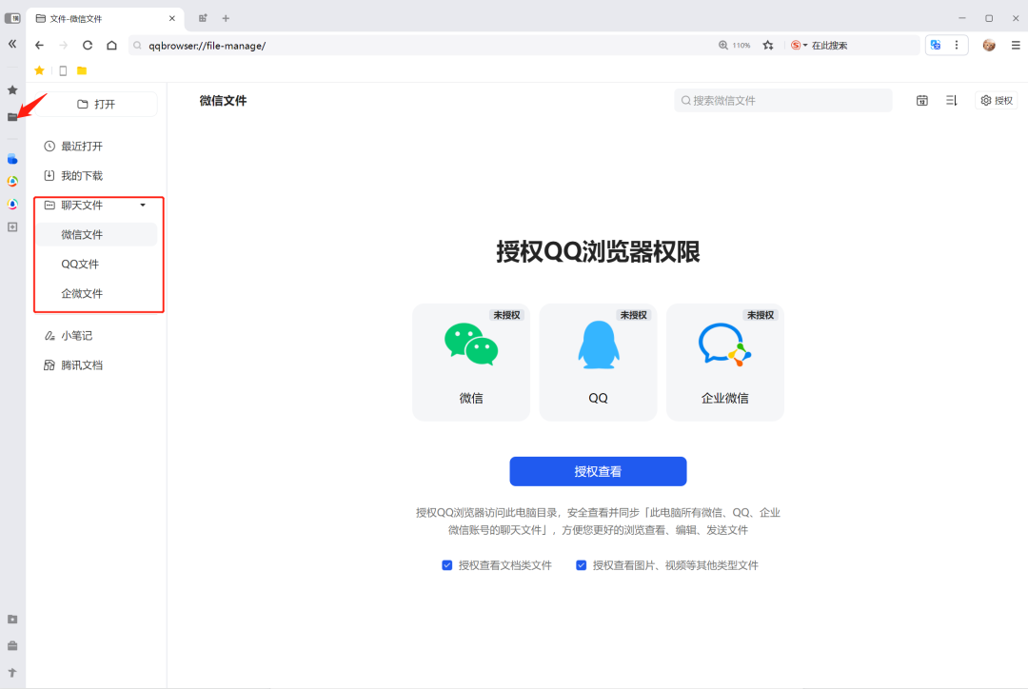The height and width of the screenshot is (689, 1028).
Task: Change sort order with sort icon
Action: coord(951,100)
